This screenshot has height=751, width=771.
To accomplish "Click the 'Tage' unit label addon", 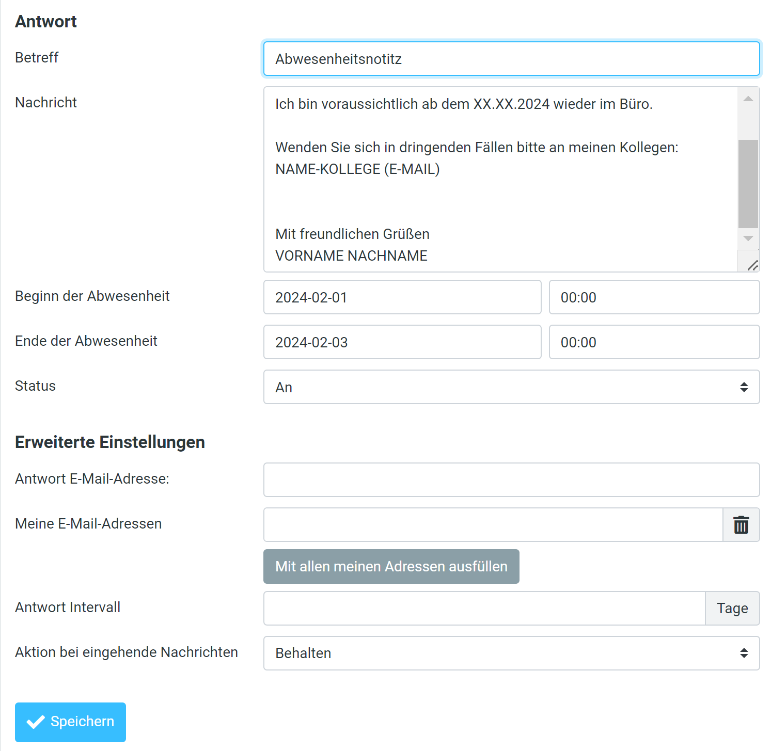I will (x=732, y=608).
